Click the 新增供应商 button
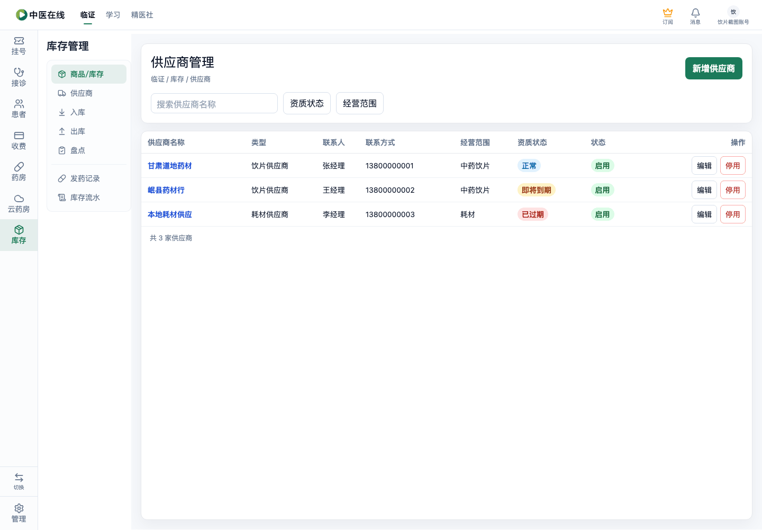Image resolution: width=762 pixels, height=530 pixels. click(x=714, y=68)
